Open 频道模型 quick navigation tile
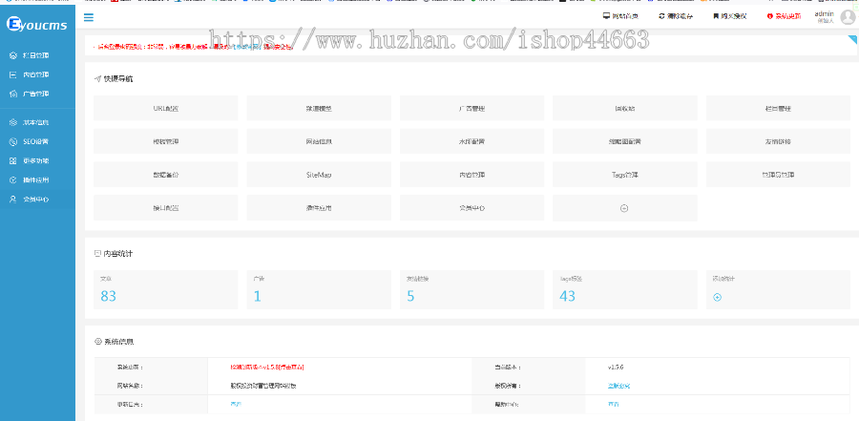The height and width of the screenshot is (421, 859). [319, 108]
